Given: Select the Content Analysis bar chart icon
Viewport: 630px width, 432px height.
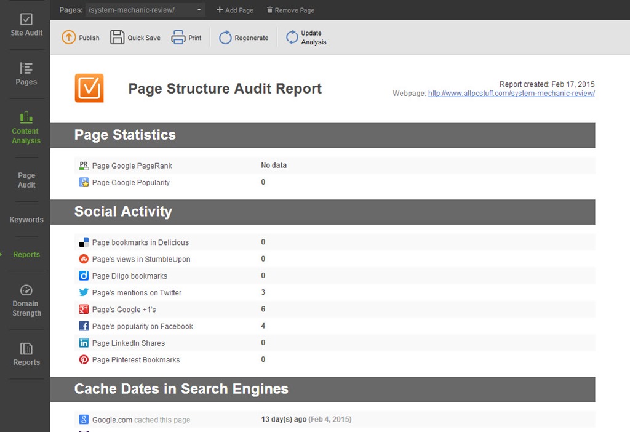Looking at the screenshot, I should point(26,118).
